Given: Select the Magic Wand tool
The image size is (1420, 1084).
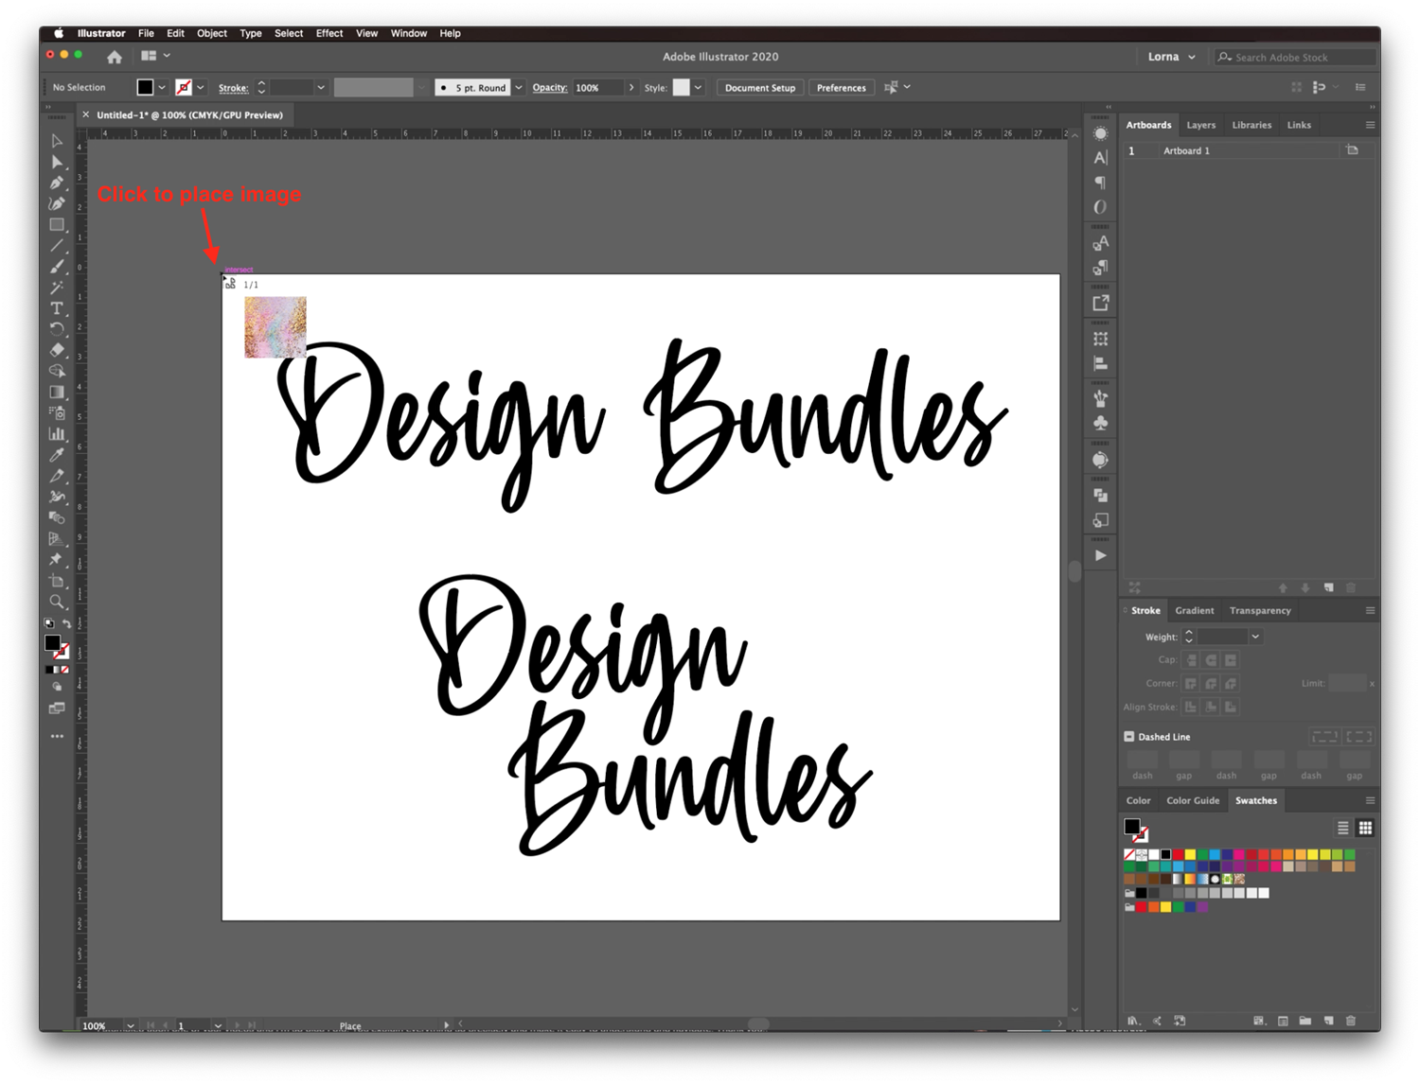Looking at the screenshot, I should point(57,288).
